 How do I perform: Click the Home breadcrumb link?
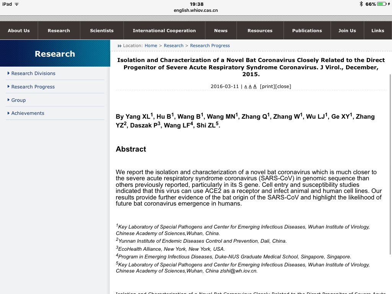coord(151,46)
